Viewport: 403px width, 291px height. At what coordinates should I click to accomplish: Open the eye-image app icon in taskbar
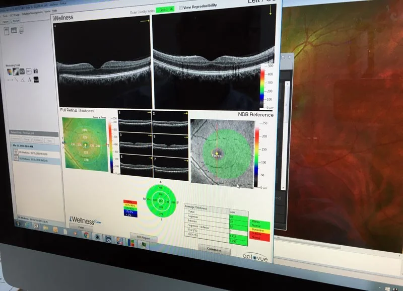[108, 239]
